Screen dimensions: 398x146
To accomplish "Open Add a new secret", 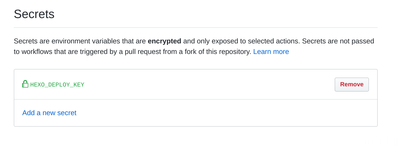I will (x=49, y=113).
